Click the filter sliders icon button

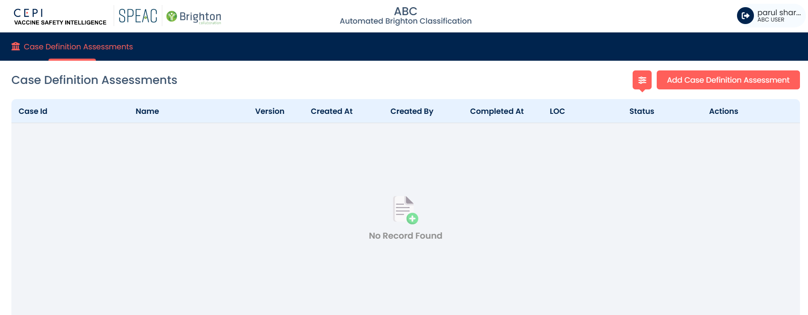pyautogui.click(x=642, y=80)
